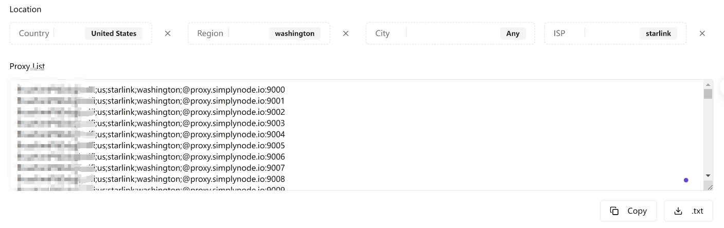724x228 pixels.
Task: Click the download icon beside .txt
Action: coord(678,211)
